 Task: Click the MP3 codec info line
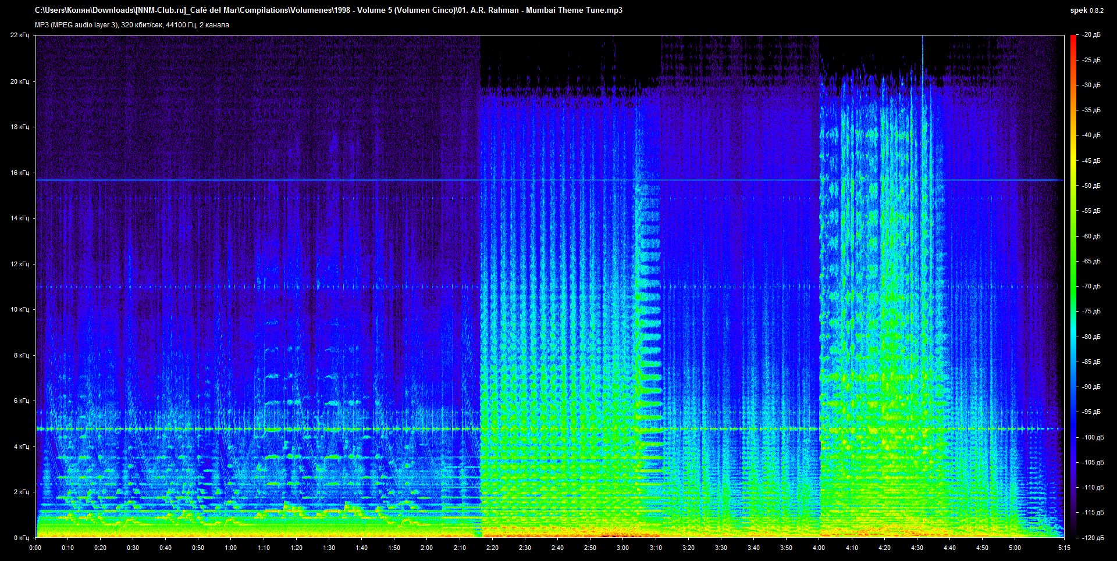click(132, 25)
